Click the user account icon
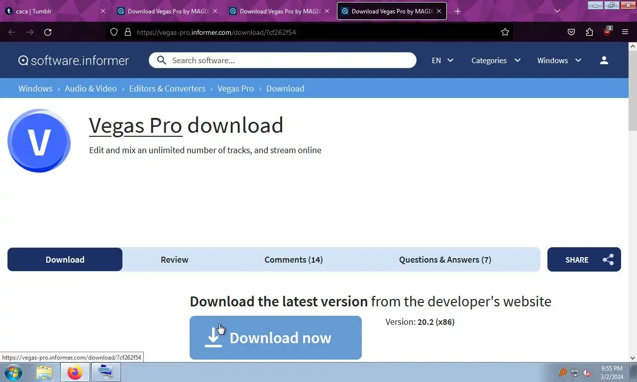Screen dimensions: 637x382 click(x=604, y=60)
